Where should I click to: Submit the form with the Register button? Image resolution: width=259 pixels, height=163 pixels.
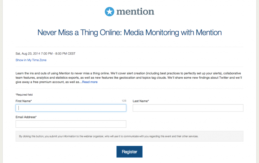point(129,152)
